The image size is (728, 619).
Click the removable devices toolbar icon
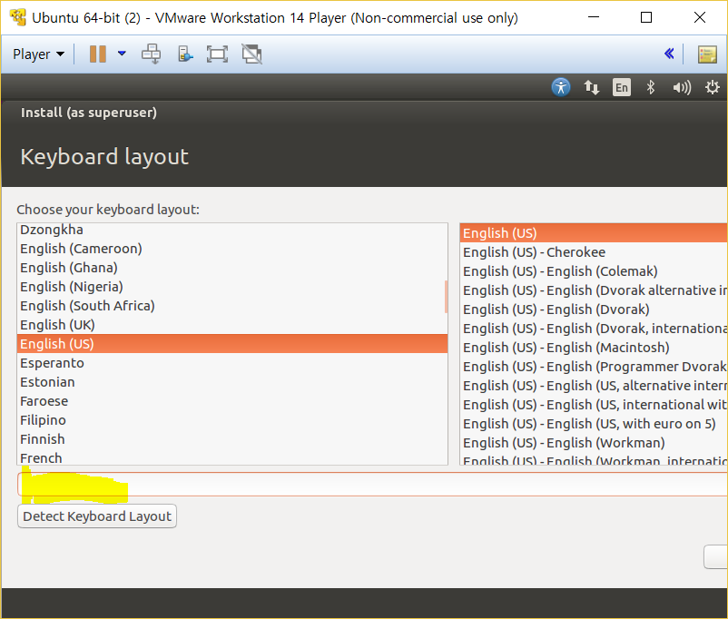(x=185, y=54)
